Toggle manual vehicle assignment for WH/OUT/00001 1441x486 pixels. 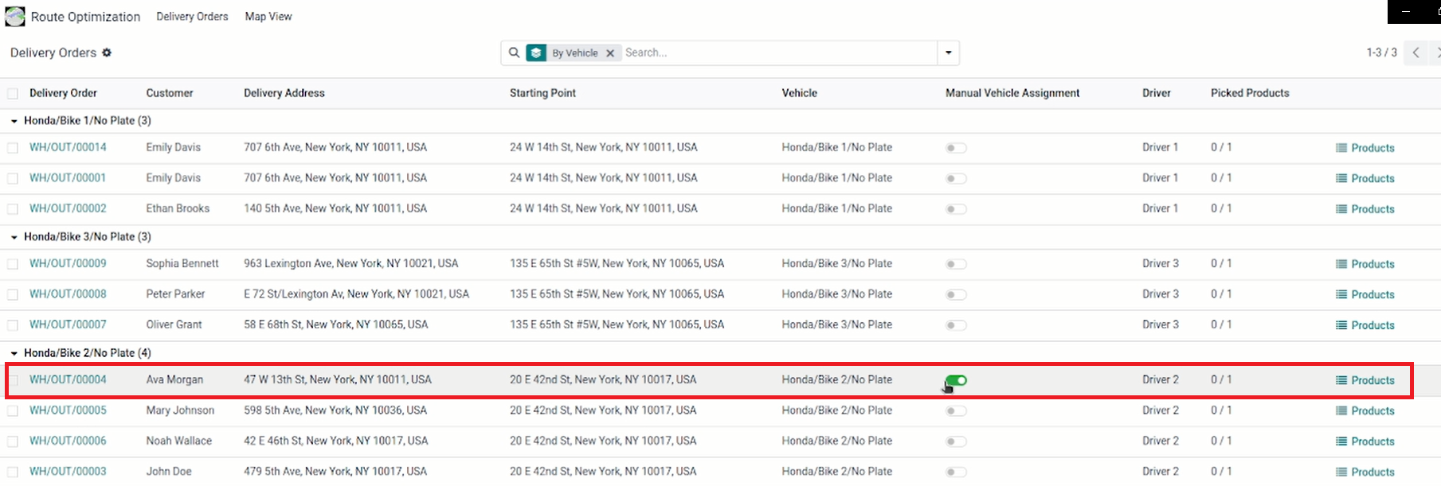[956, 178]
